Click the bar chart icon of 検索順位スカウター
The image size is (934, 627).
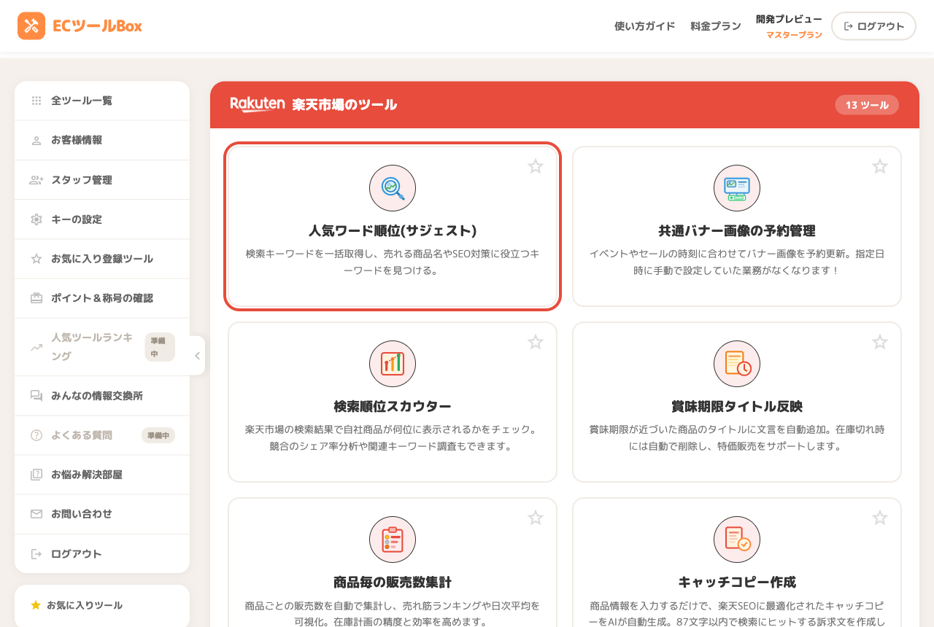[x=393, y=364]
